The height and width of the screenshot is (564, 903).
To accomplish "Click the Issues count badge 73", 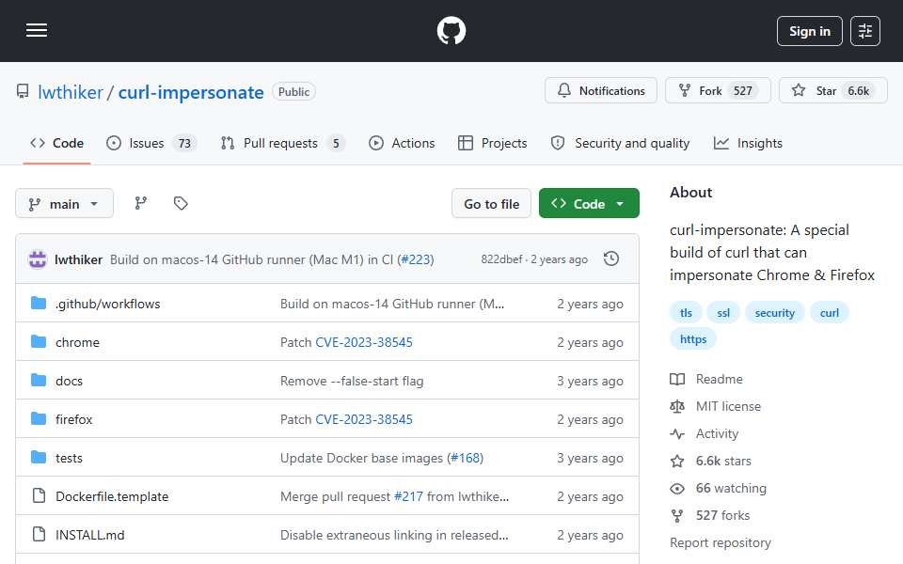I will 184,143.
